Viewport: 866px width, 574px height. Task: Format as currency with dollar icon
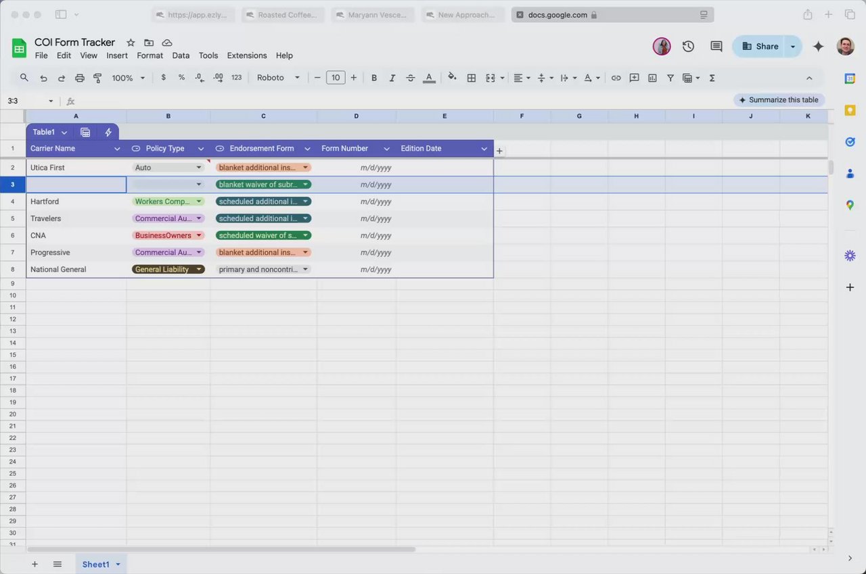coord(163,78)
